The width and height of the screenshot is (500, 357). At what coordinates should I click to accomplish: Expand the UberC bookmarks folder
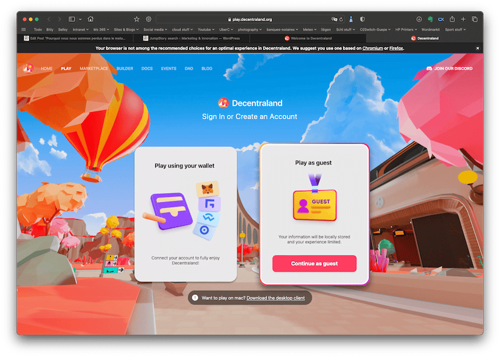tap(226, 29)
